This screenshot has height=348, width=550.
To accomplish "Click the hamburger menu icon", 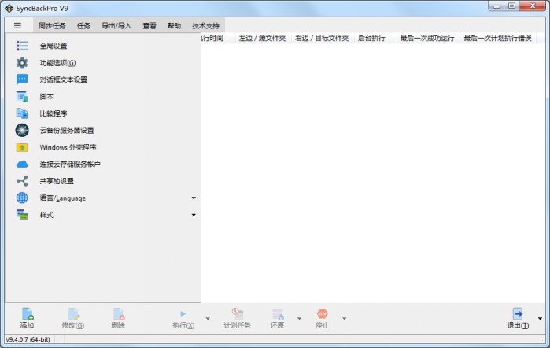I will (17, 26).
